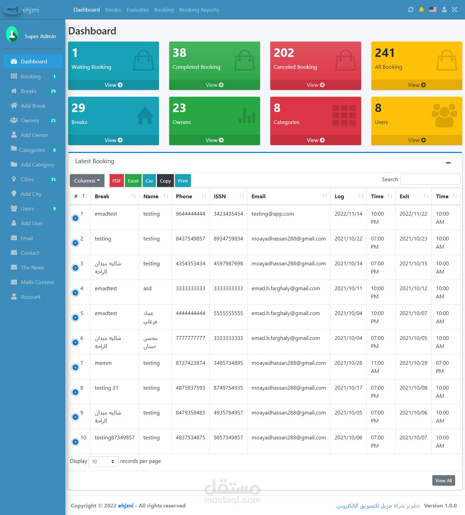This screenshot has width=465, height=515.
Task: Export table with Excel button
Action: (x=133, y=181)
